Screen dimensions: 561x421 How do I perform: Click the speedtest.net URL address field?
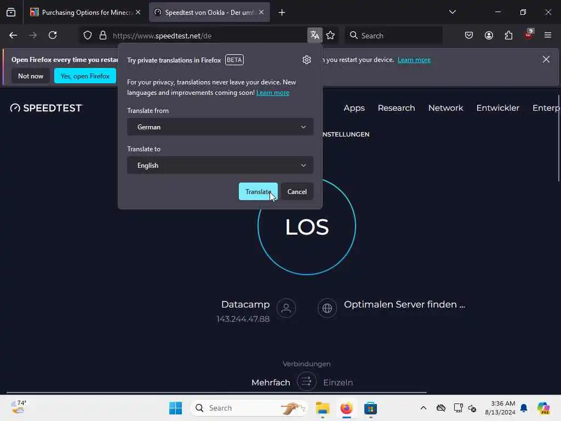(x=208, y=36)
